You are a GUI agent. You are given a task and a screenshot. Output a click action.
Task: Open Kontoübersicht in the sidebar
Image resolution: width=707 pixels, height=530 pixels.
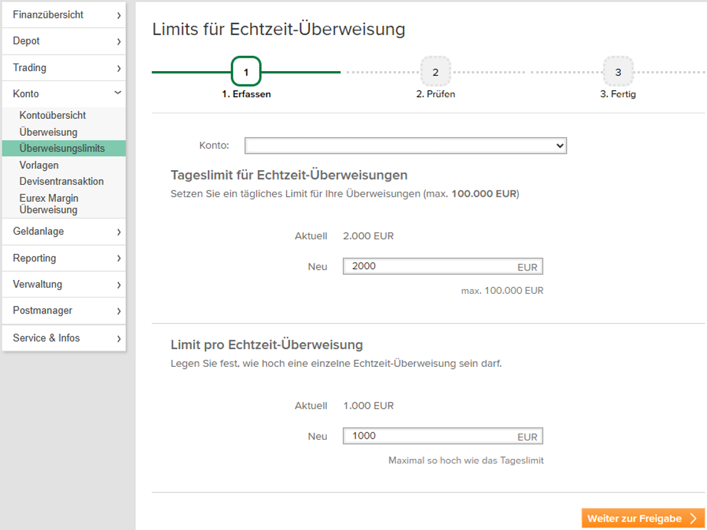(x=53, y=116)
